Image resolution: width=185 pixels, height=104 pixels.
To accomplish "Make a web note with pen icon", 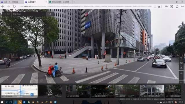I will pos(171,6).
